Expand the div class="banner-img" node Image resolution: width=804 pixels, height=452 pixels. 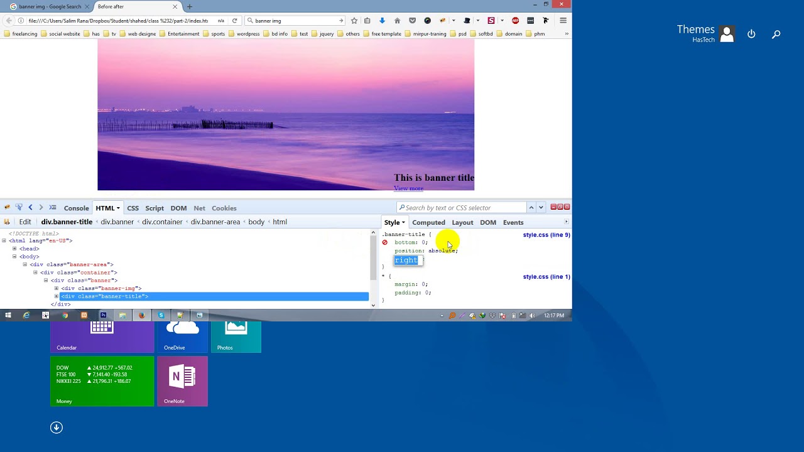(57, 288)
